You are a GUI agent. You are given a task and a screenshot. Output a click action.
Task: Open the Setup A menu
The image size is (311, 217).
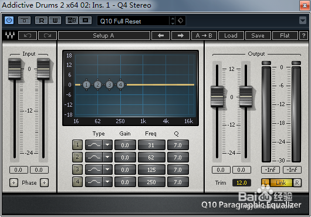pos(104,36)
